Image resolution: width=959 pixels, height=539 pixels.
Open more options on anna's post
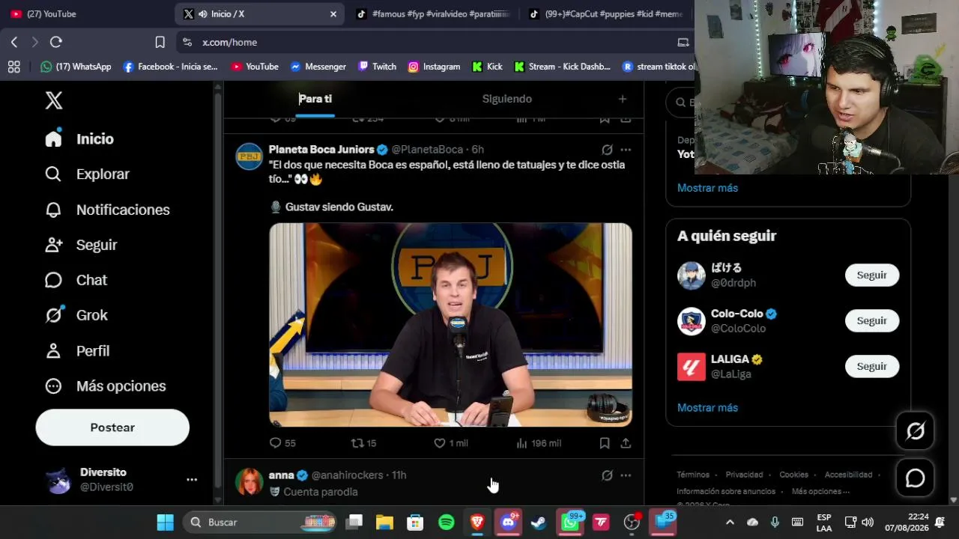626,475
